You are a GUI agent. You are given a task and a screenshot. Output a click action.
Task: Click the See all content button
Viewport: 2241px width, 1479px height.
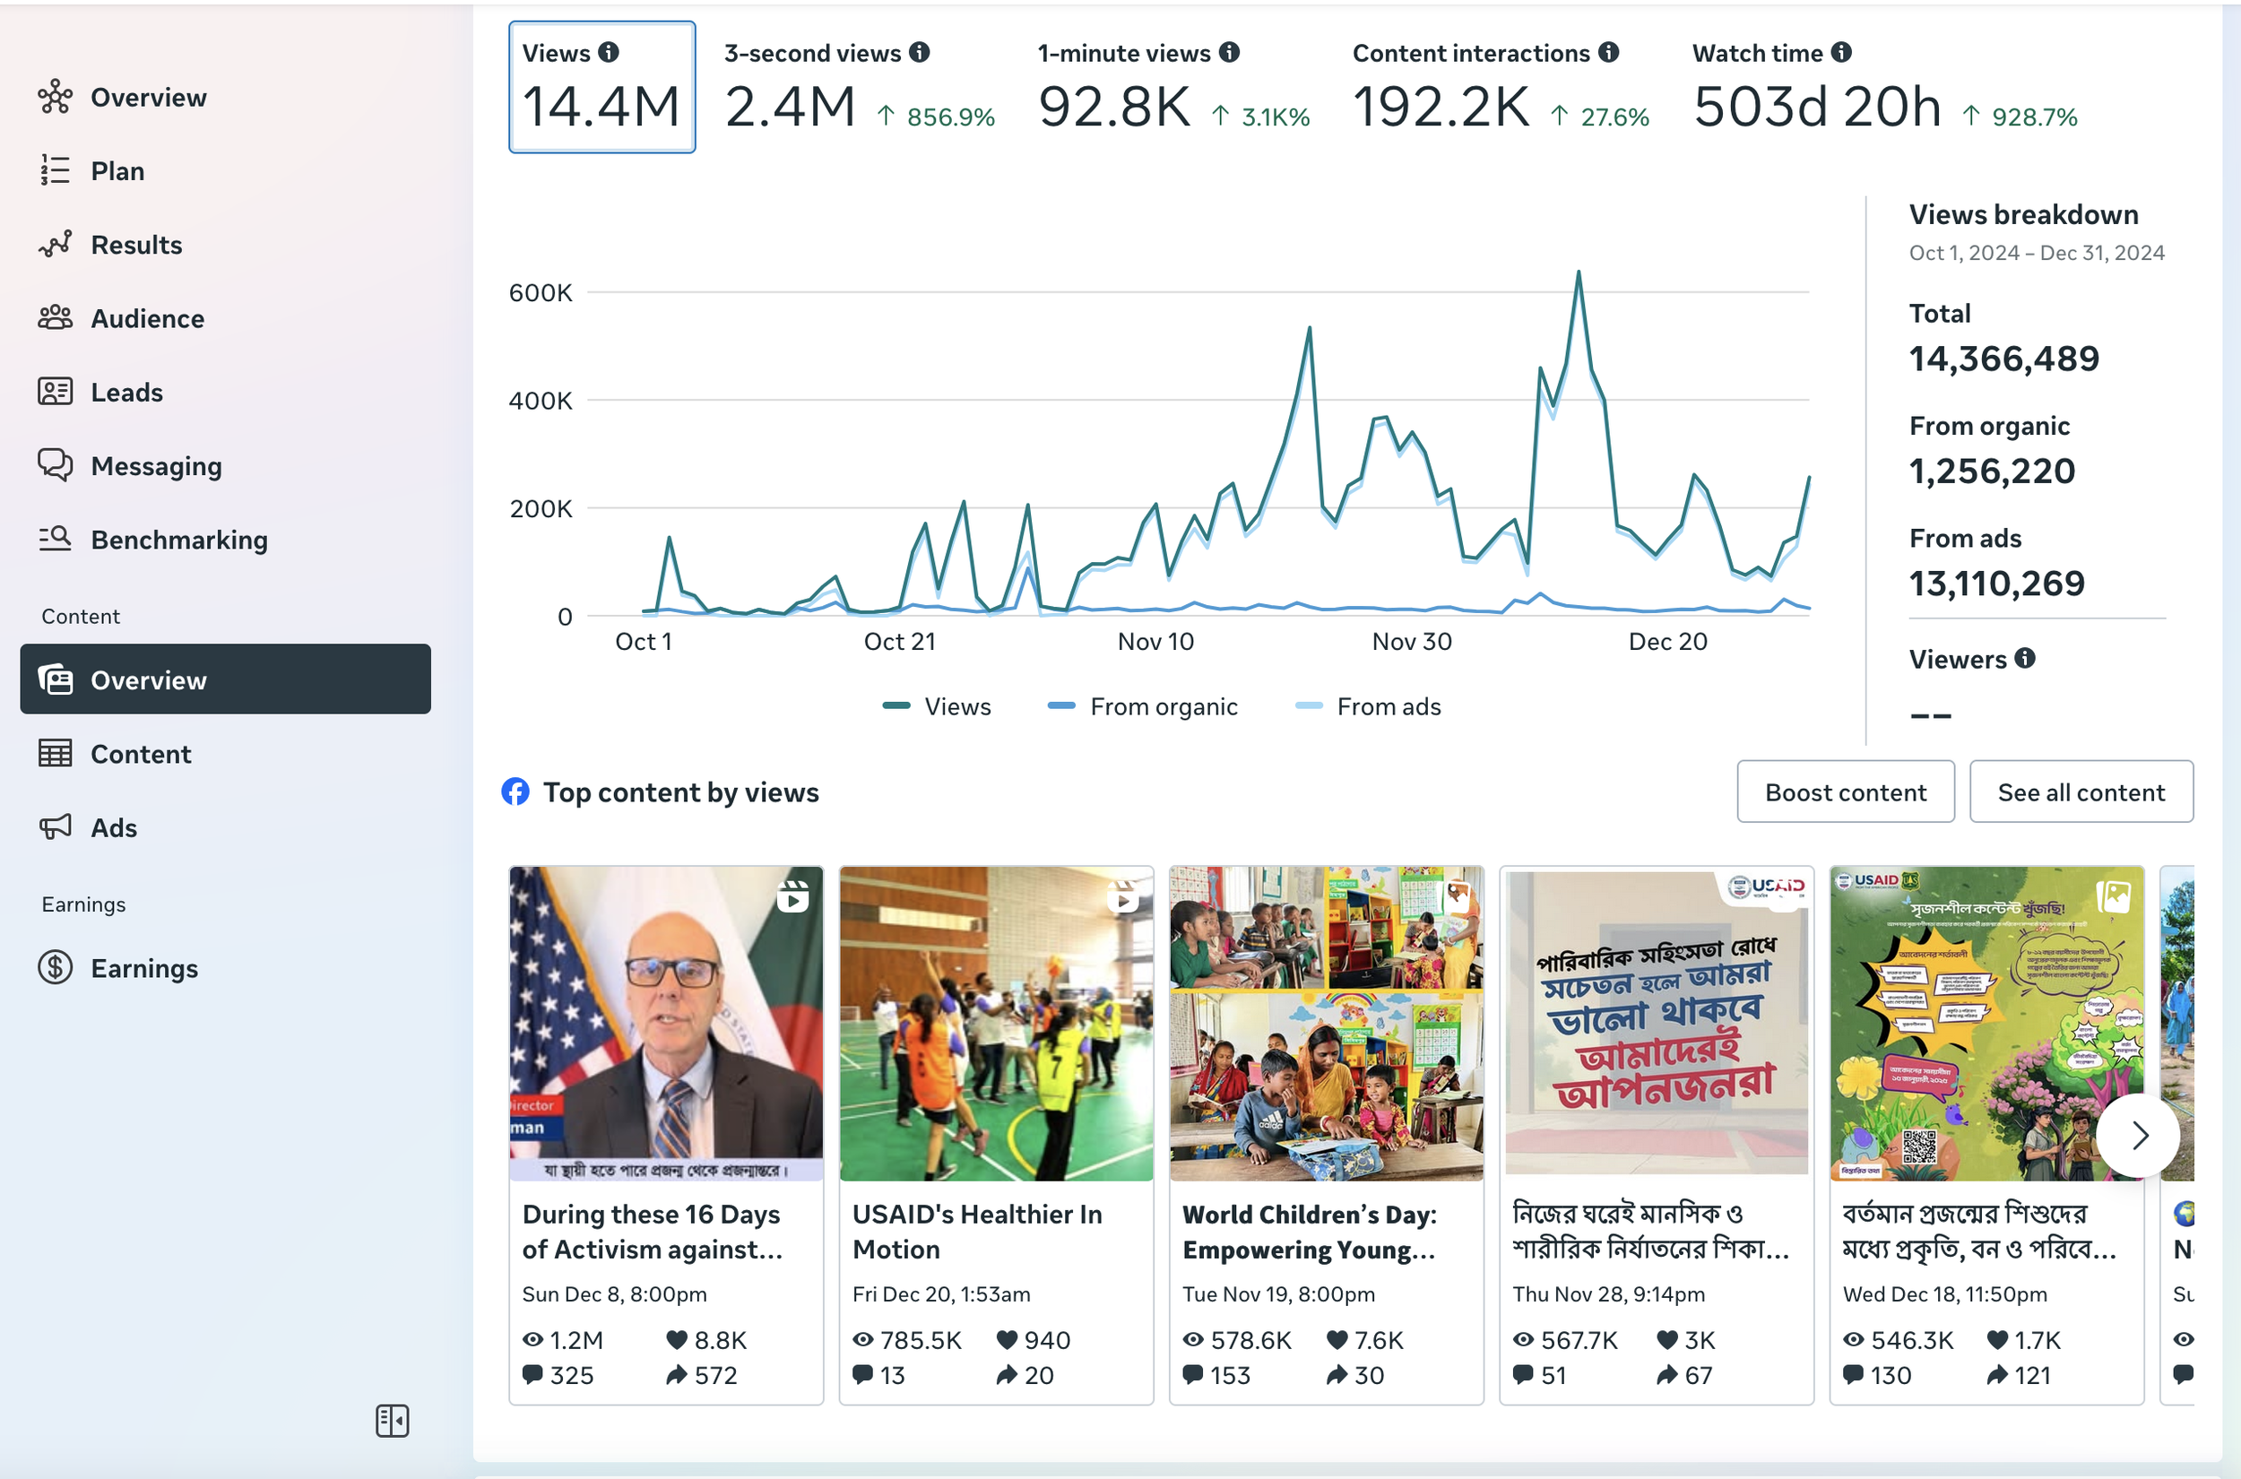2081,792
